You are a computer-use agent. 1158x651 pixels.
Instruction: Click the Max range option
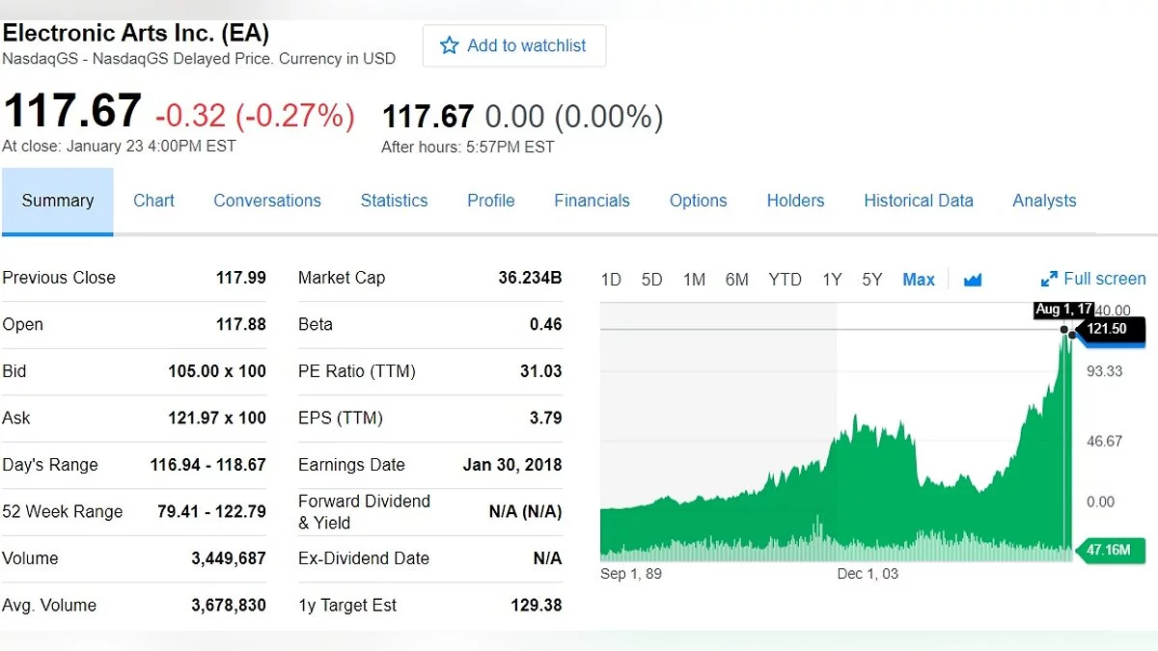tap(919, 280)
